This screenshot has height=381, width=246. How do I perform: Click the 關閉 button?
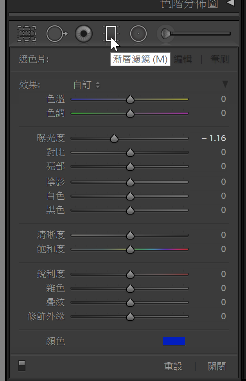coord(216,366)
